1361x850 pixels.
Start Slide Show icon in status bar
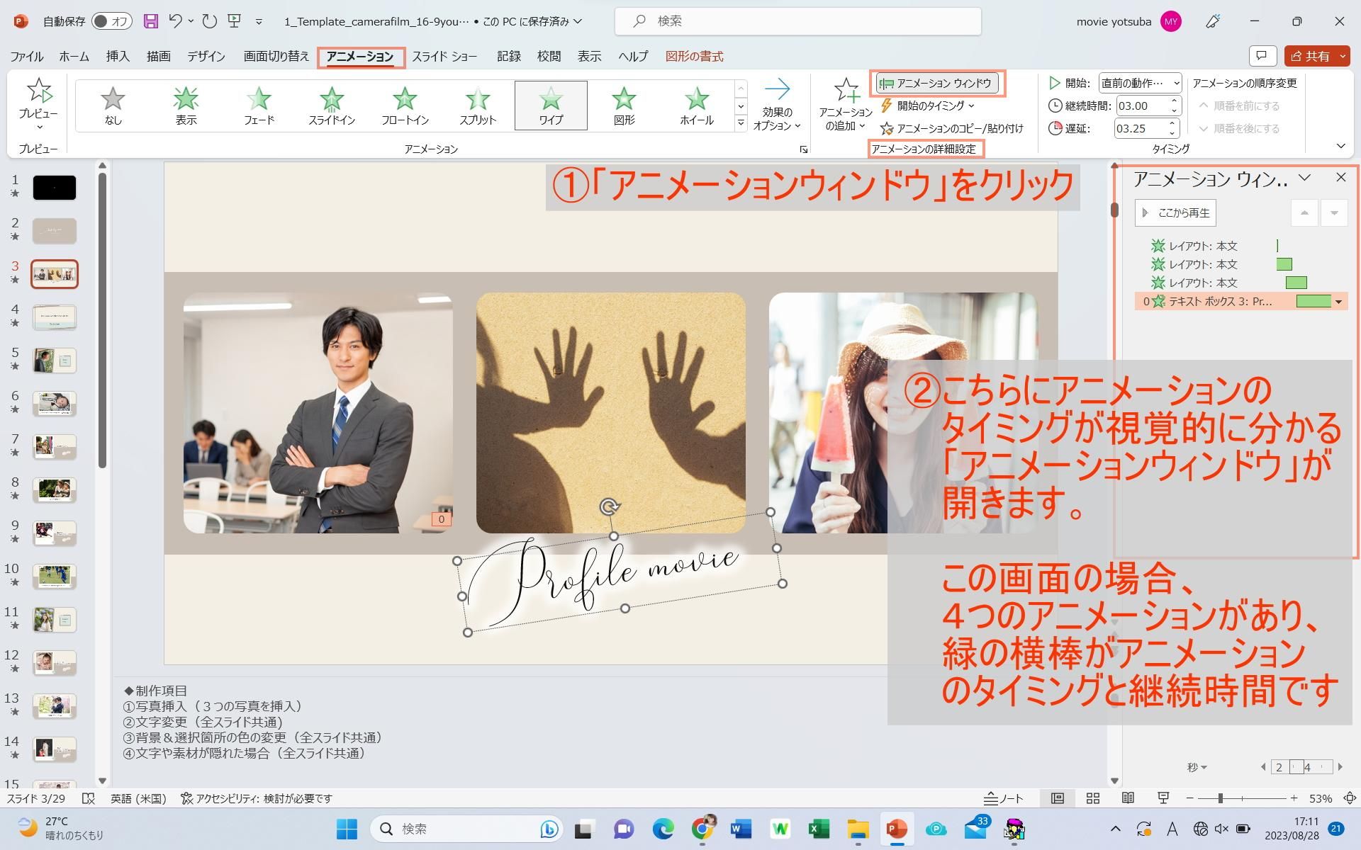[x=1163, y=798]
